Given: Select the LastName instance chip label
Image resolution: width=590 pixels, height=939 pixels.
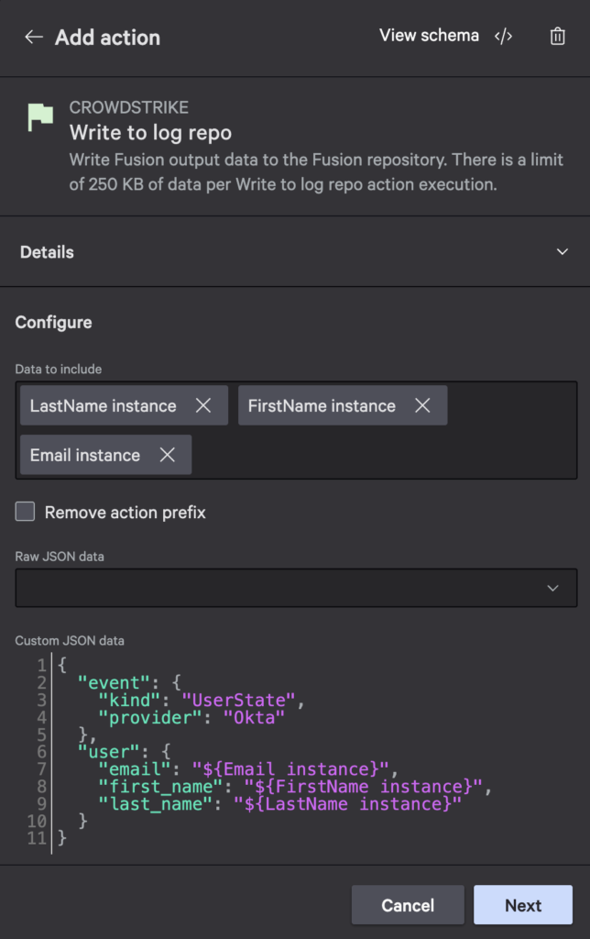Looking at the screenshot, I should 103,406.
